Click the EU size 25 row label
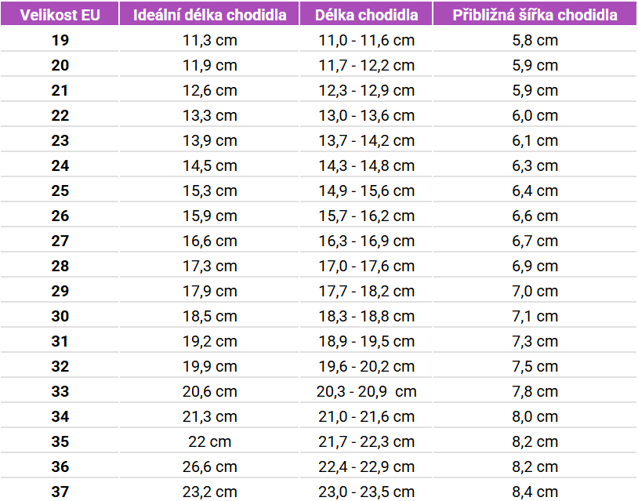This screenshot has width=638, height=501. (60, 191)
